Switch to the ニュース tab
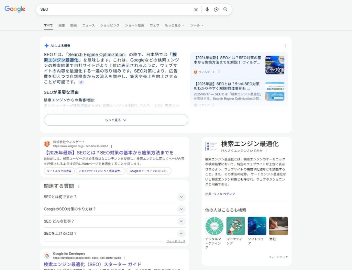This screenshot has width=352, height=270. [x=88, y=25]
